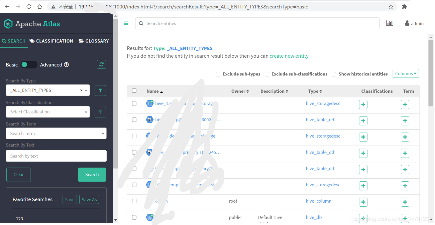Toggle the sidebar hamburger menu icon
The width and height of the screenshot is (435, 225).
[126, 23]
